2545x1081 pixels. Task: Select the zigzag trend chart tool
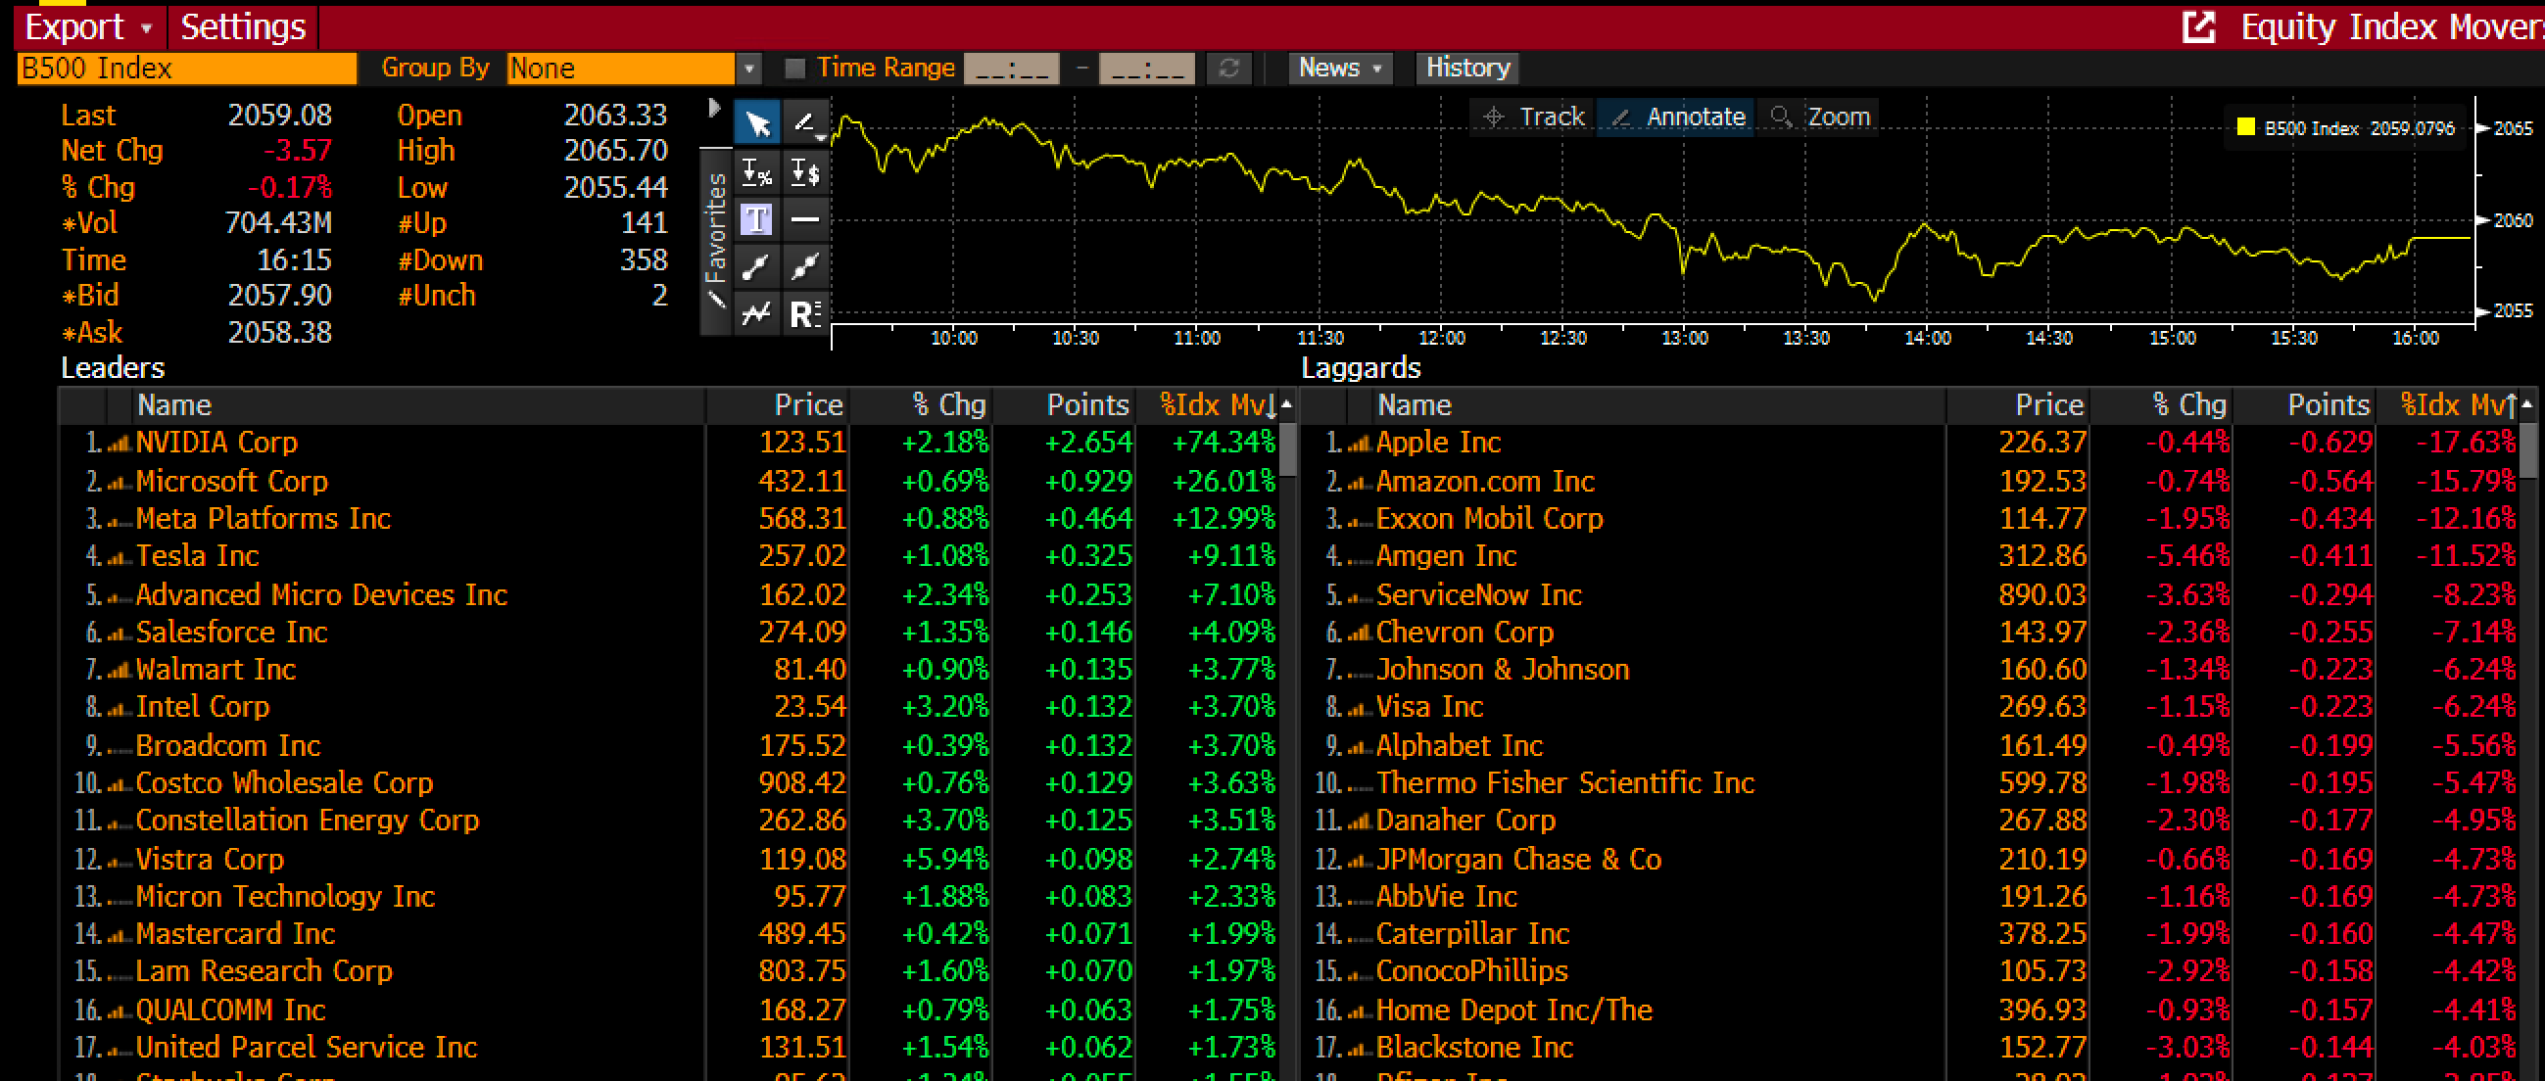click(758, 314)
